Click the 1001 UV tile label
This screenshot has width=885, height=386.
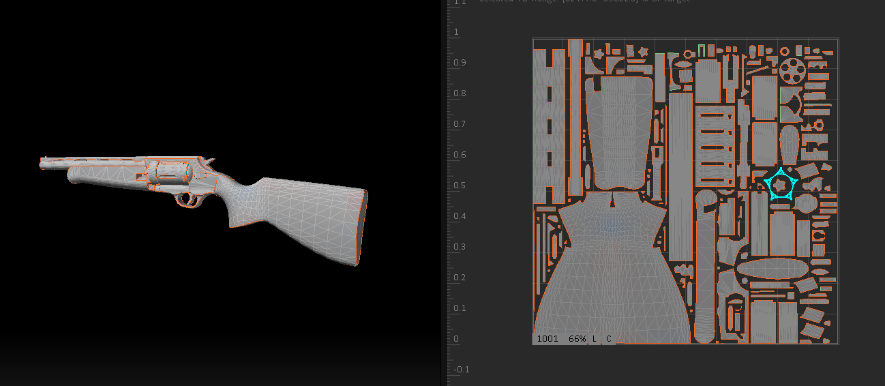pyautogui.click(x=547, y=339)
